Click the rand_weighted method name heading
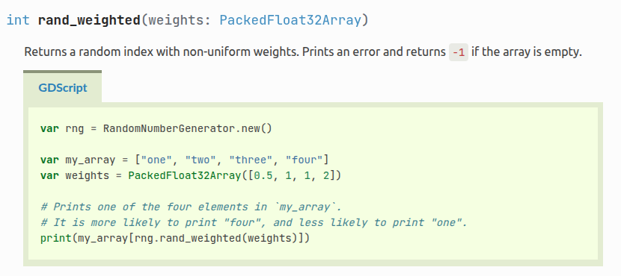The image size is (621, 276). 89,20
